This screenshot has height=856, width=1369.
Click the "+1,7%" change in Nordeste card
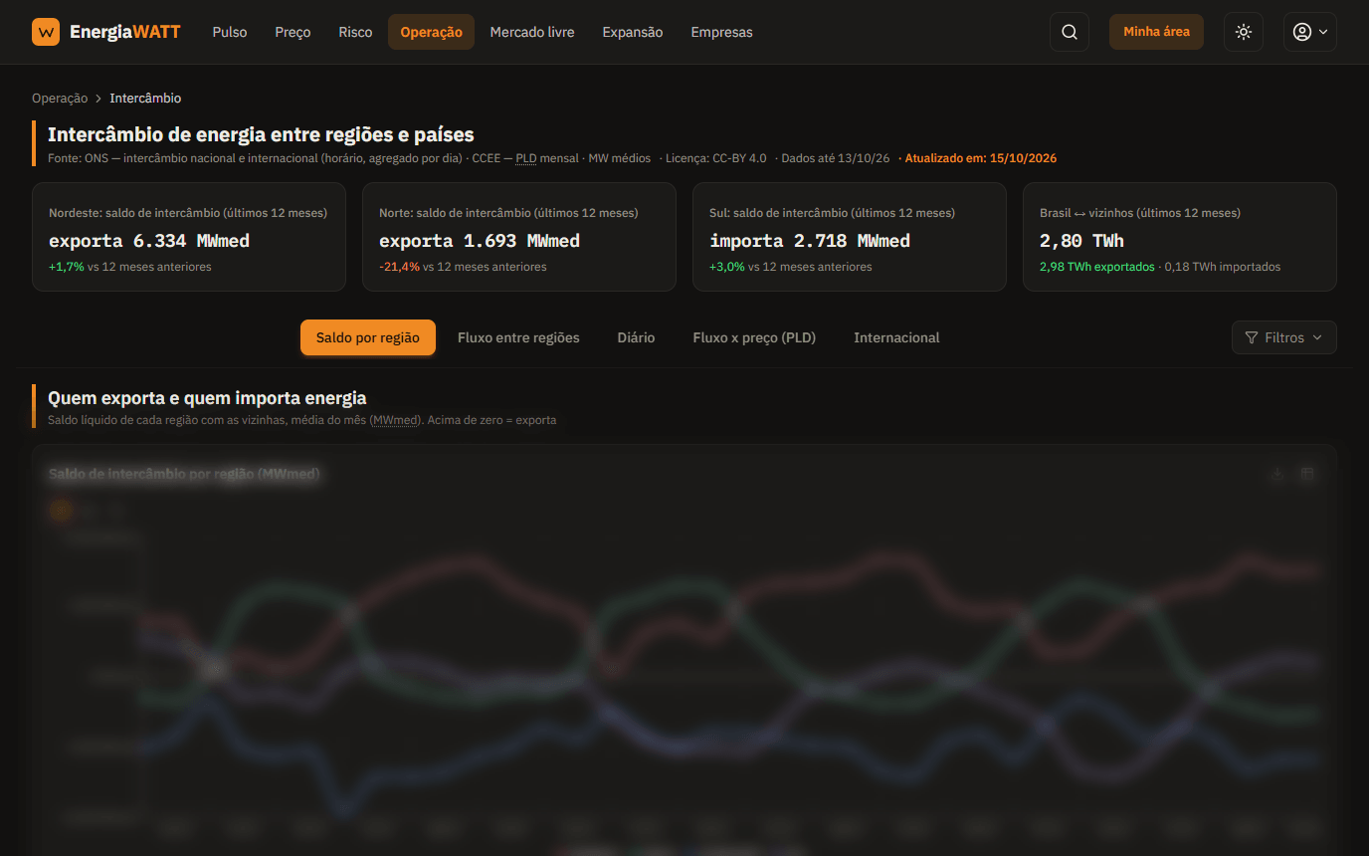[x=67, y=267]
